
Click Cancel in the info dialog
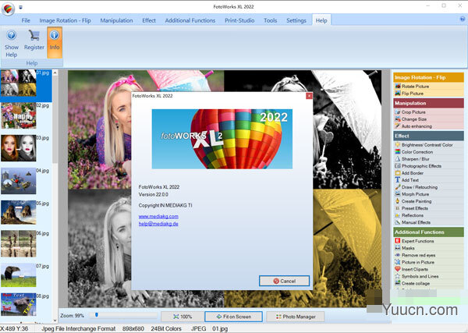point(284,281)
